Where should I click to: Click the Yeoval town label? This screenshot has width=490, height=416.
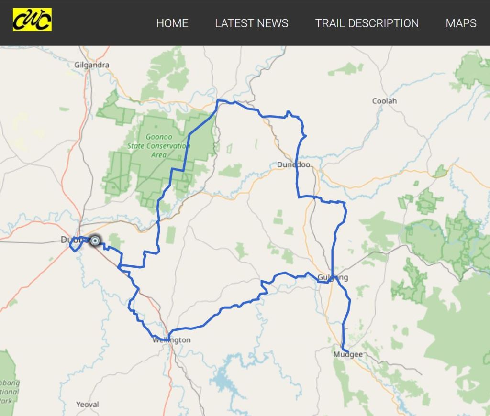point(87,405)
